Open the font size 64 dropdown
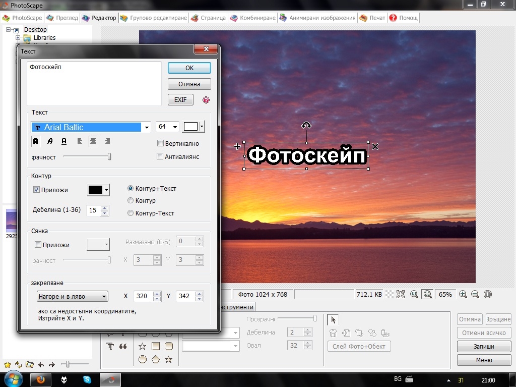The height and width of the screenshot is (387, 516). pos(175,127)
